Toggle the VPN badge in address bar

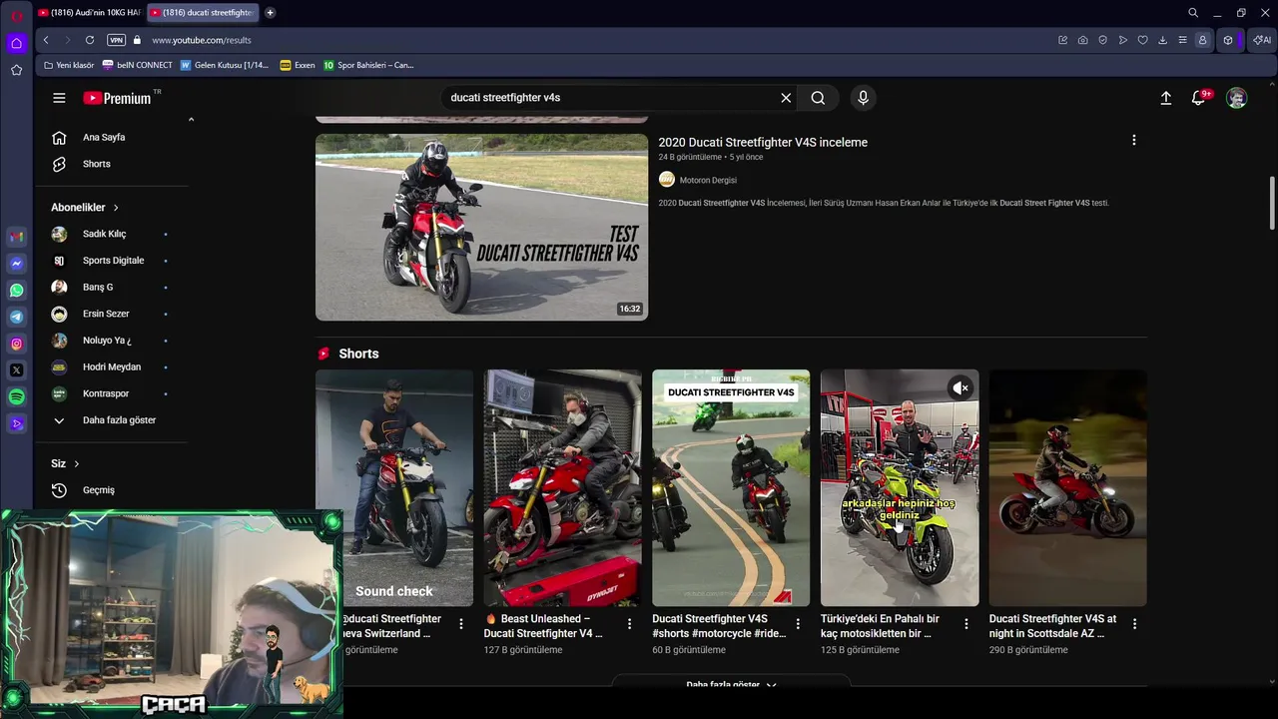coord(116,40)
